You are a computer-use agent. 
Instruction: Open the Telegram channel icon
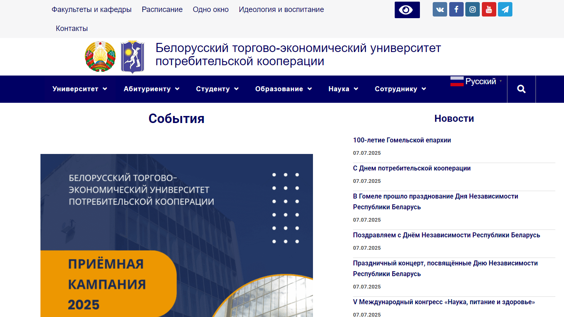pyautogui.click(x=505, y=9)
